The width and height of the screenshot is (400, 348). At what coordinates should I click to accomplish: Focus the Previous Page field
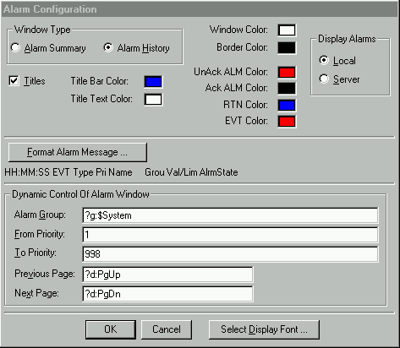[167, 275]
